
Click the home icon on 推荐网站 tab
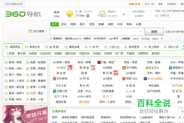click(7, 47)
